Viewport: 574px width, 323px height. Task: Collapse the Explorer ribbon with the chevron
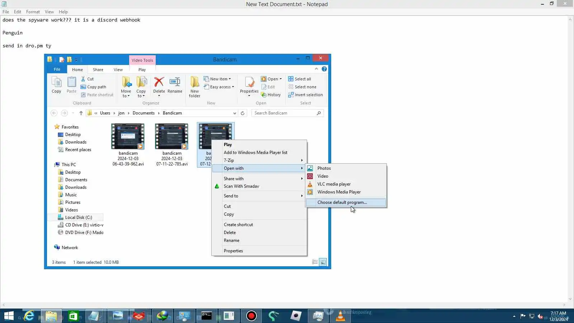click(x=316, y=69)
